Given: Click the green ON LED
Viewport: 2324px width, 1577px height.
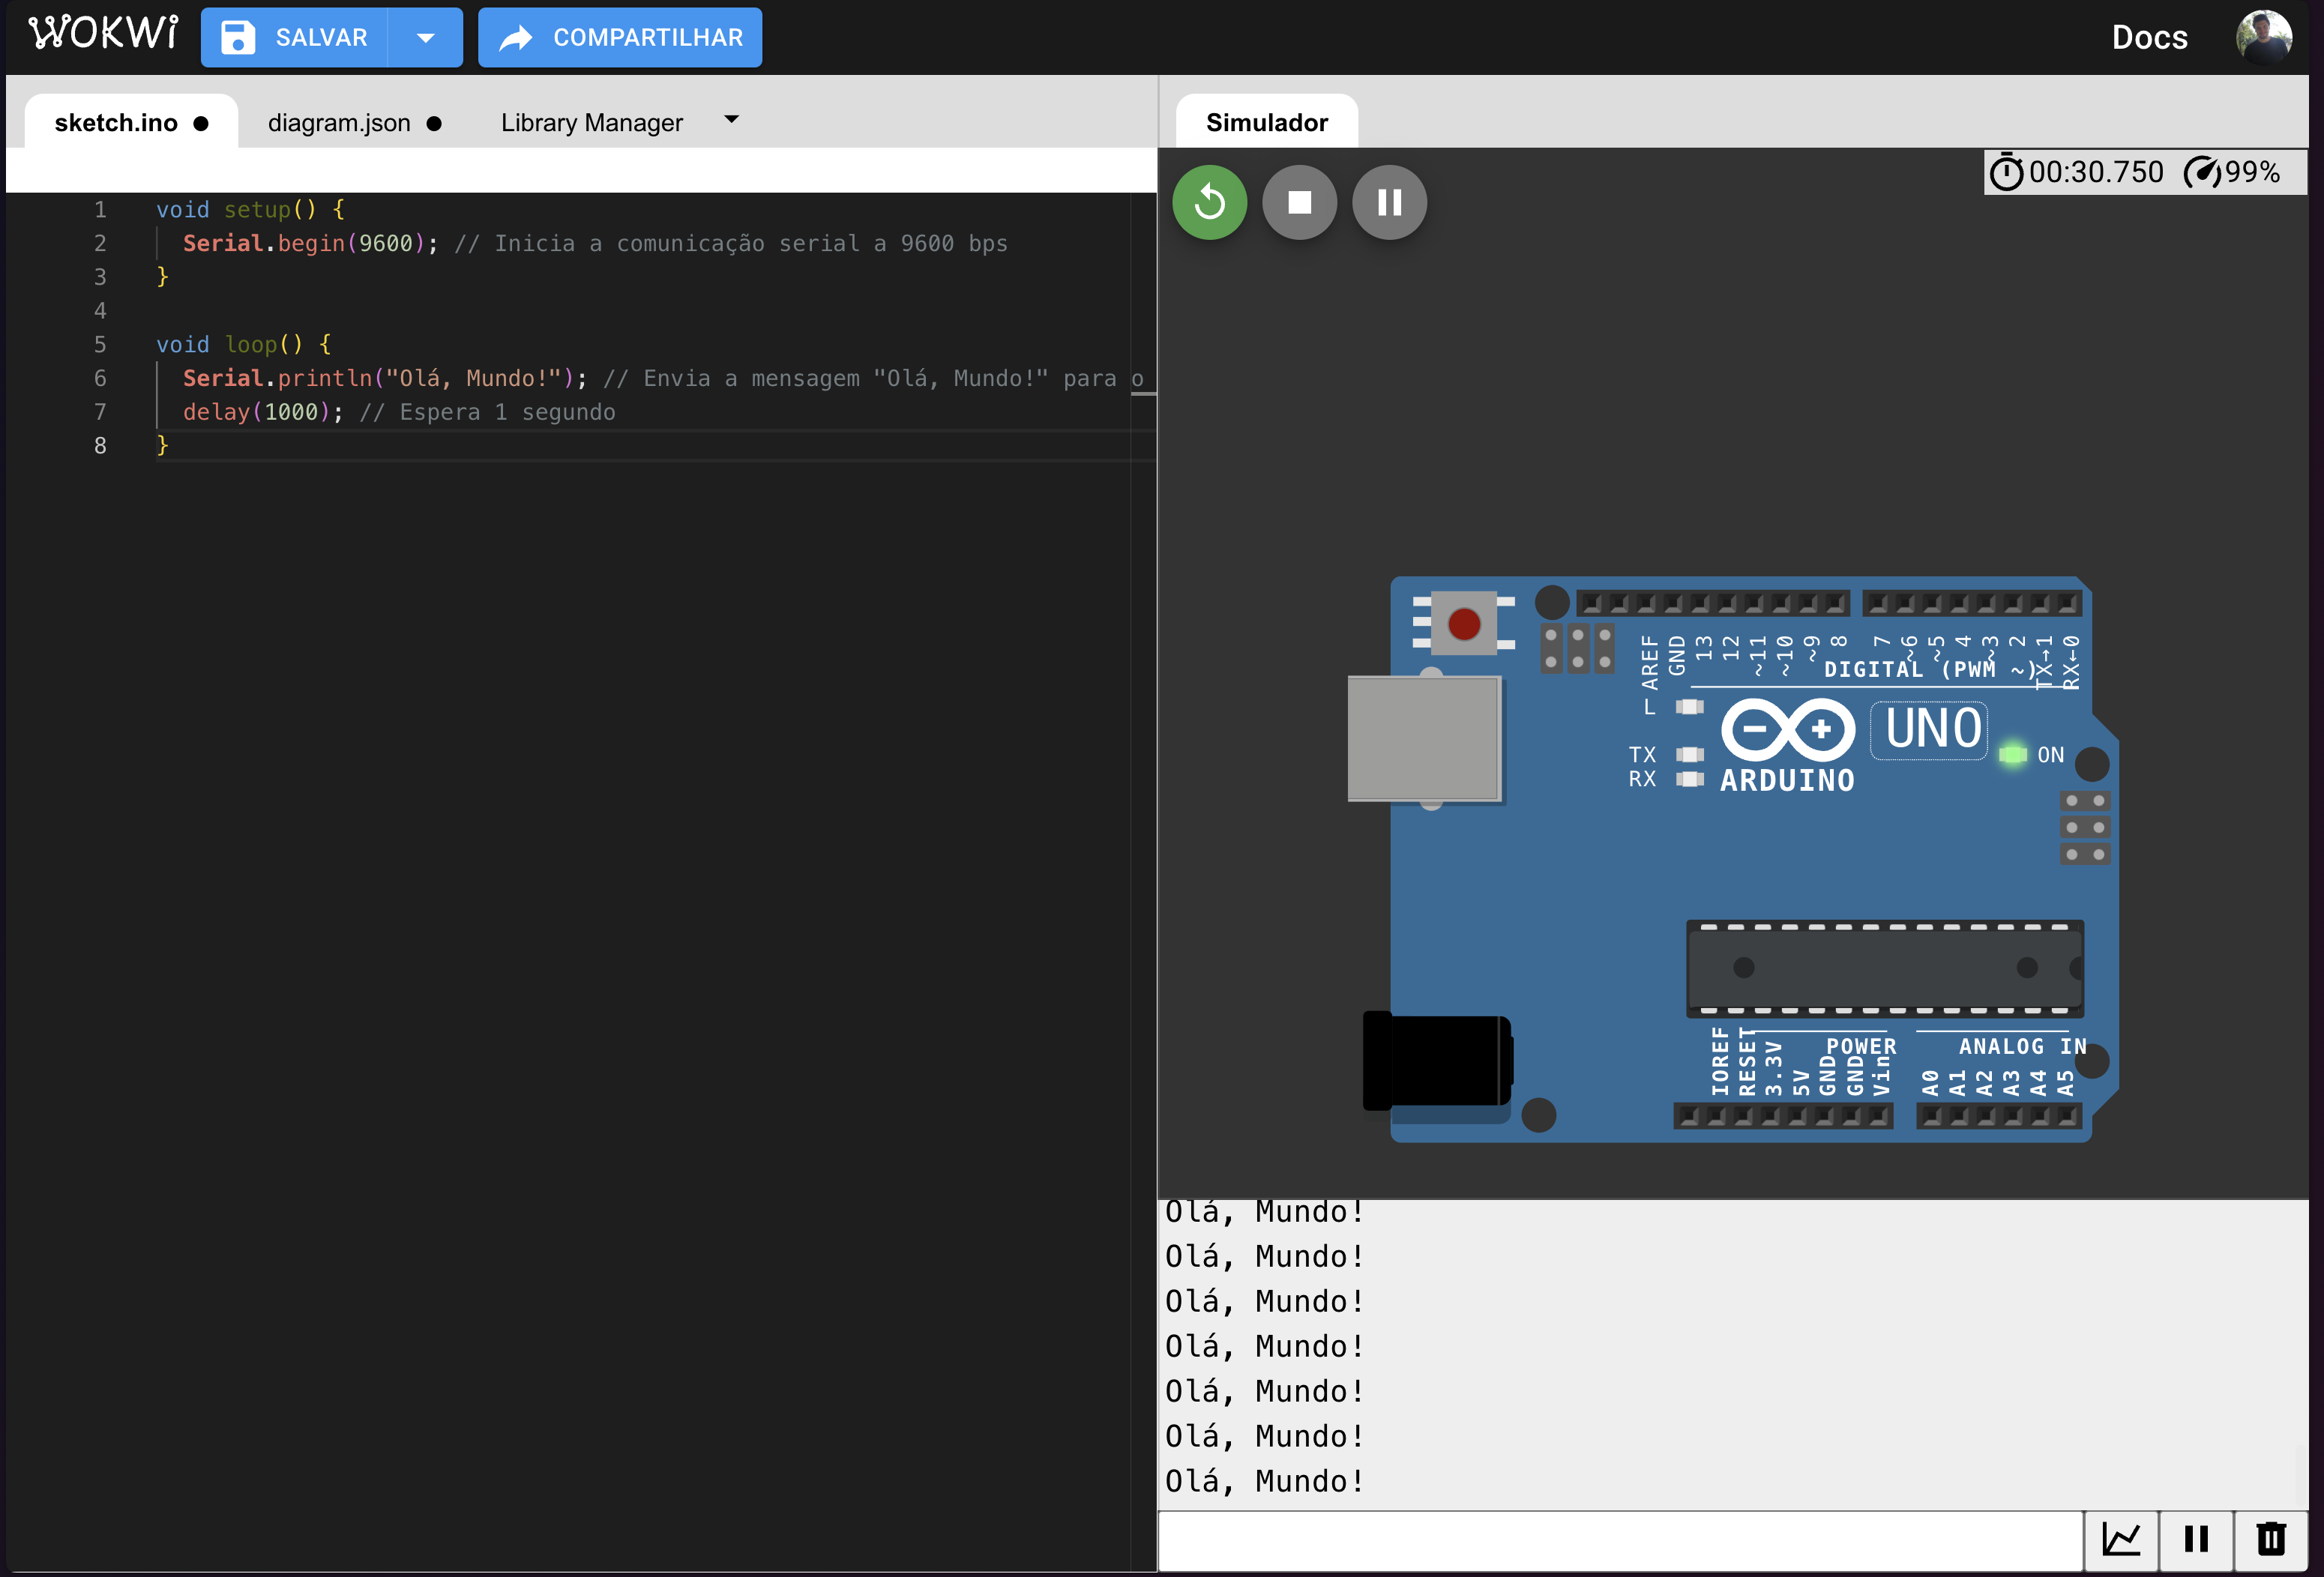Looking at the screenshot, I should (x=2013, y=754).
